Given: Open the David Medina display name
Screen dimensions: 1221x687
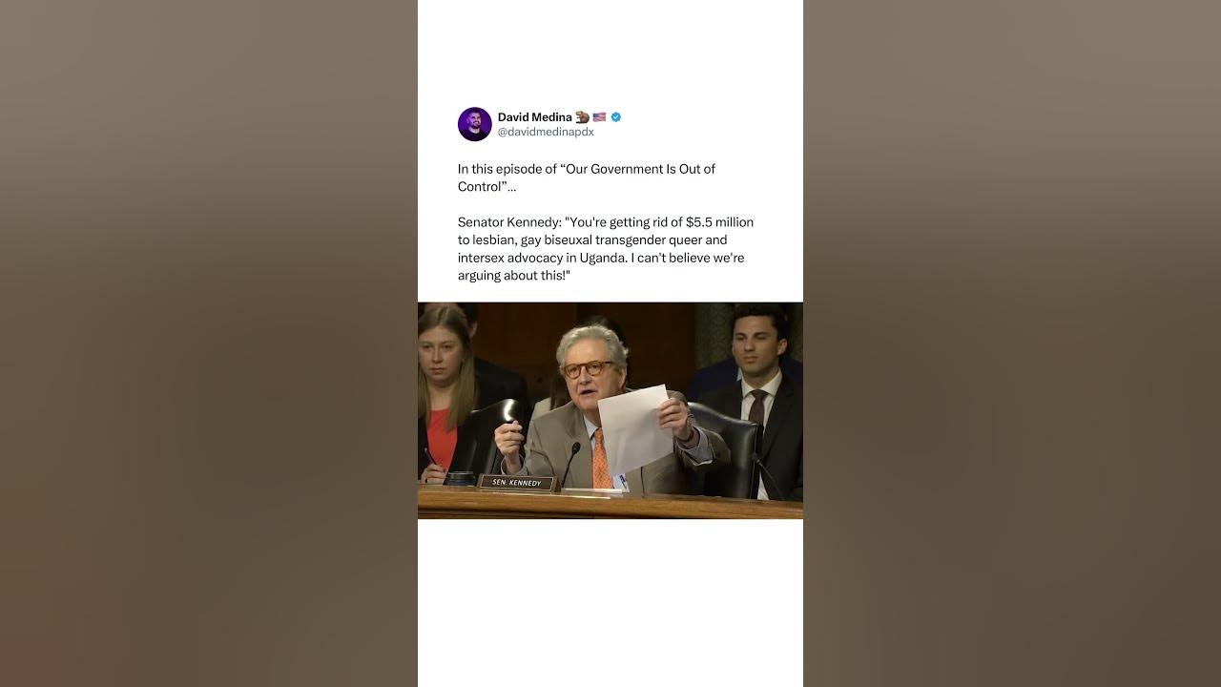Looking at the screenshot, I should click(x=534, y=117).
